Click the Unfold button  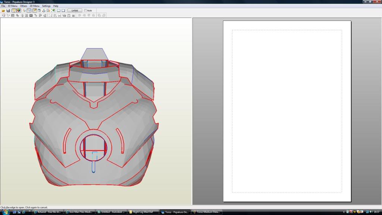tap(75, 10)
